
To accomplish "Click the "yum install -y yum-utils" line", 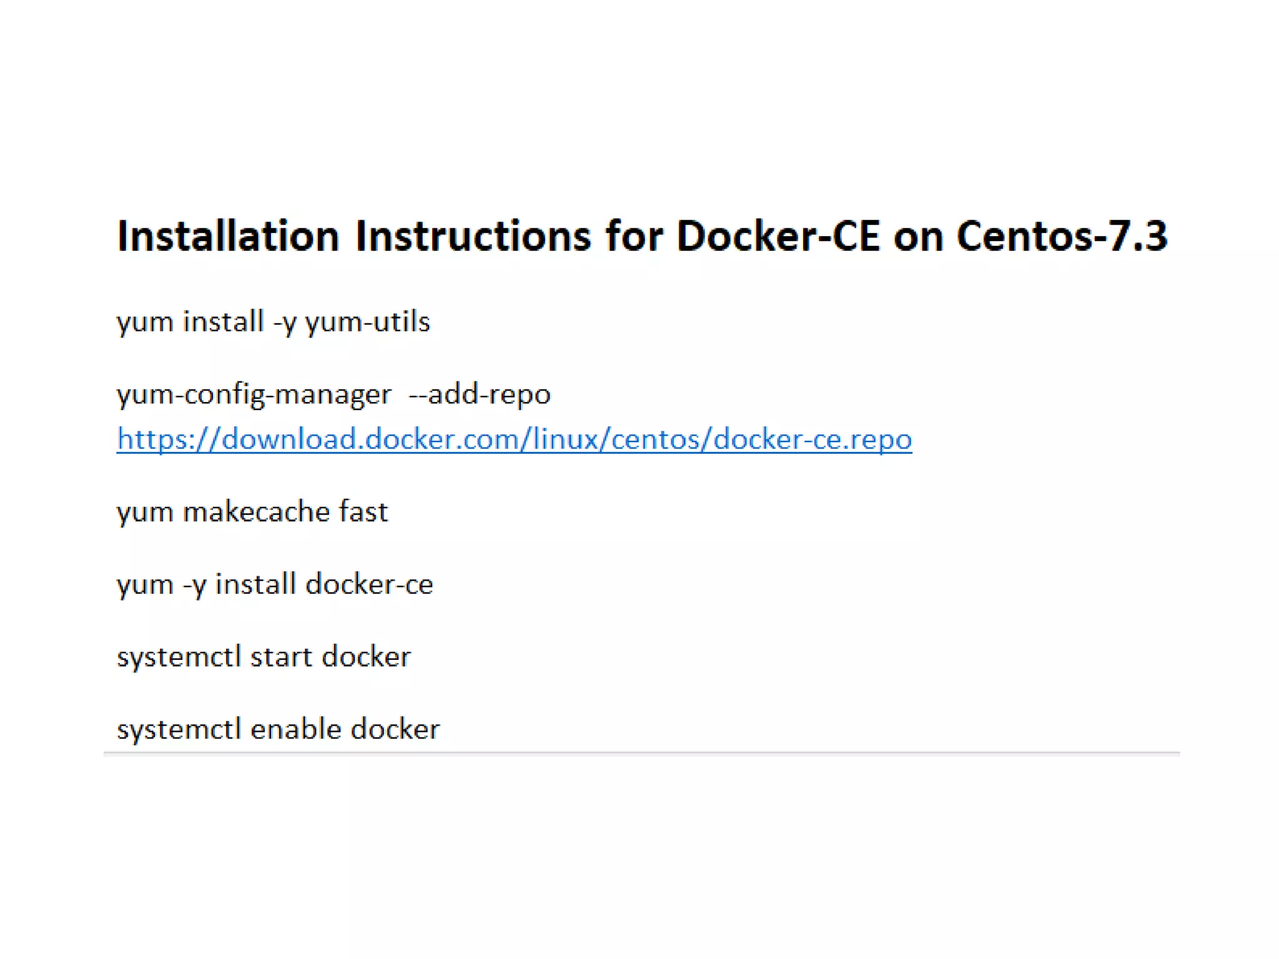I will [x=273, y=323].
